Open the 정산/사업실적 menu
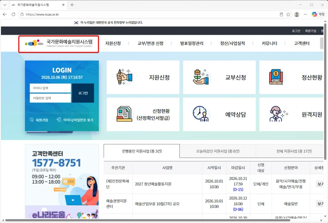 [233, 43]
